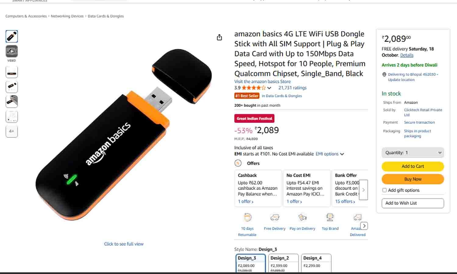Viewport: 457px width, 274px height.
Task: Select the Design_2 style option
Action: (x=283, y=262)
